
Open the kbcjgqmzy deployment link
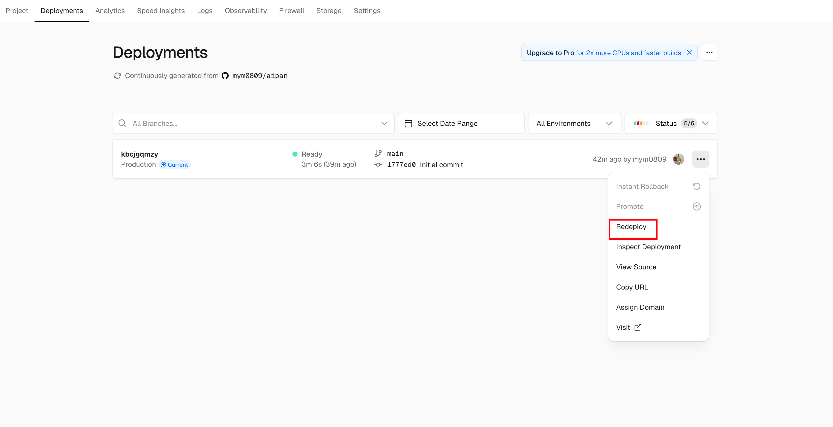pyautogui.click(x=139, y=154)
